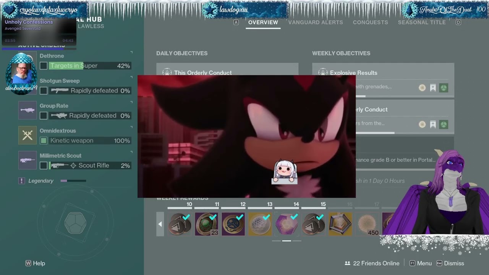Open the engram icon in the circular emblem
Image resolution: width=489 pixels, height=275 pixels.
[75, 223]
